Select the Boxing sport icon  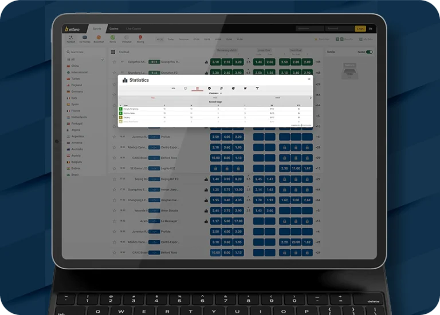pos(140,39)
